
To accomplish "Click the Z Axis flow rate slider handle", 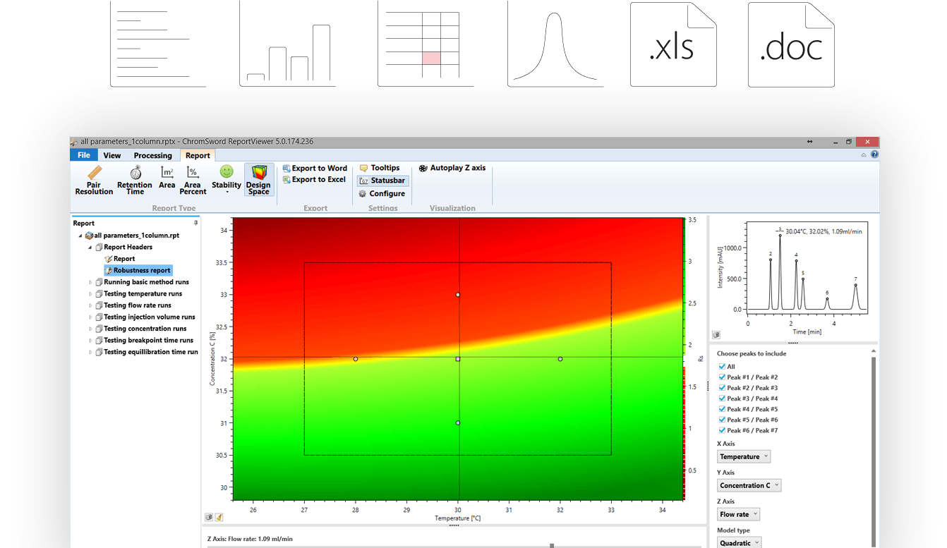I will pos(552,545).
